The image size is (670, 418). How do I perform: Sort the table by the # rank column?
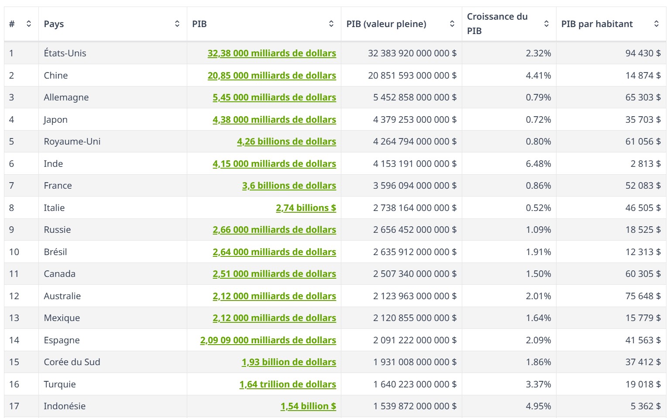click(29, 24)
